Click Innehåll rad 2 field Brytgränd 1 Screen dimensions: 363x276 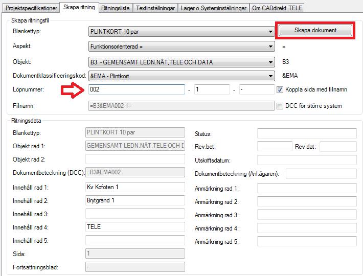coord(135,200)
